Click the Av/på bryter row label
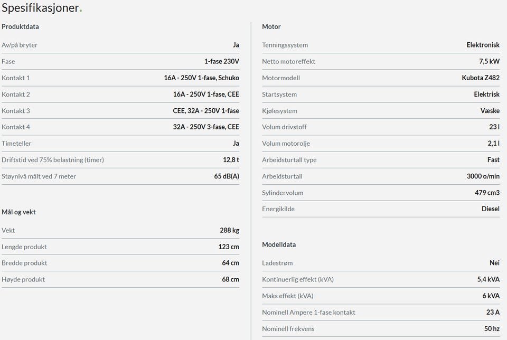507x340 pixels. [20, 45]
